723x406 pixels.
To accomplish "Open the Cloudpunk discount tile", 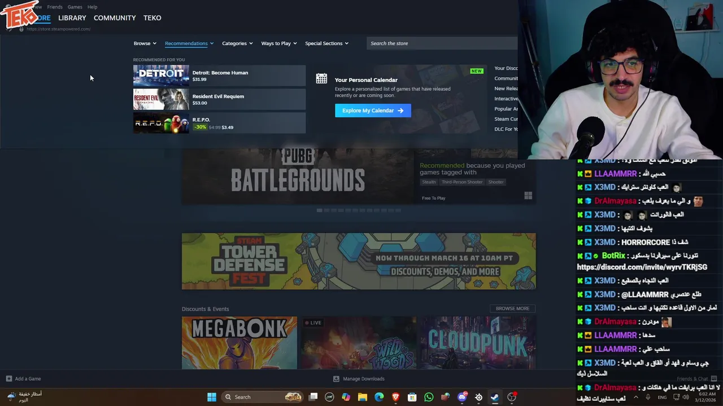I will 478,343.
